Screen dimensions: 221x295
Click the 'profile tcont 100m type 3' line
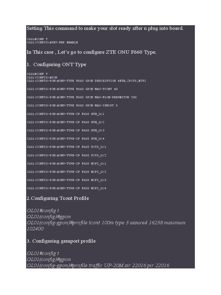click(106, 223)
